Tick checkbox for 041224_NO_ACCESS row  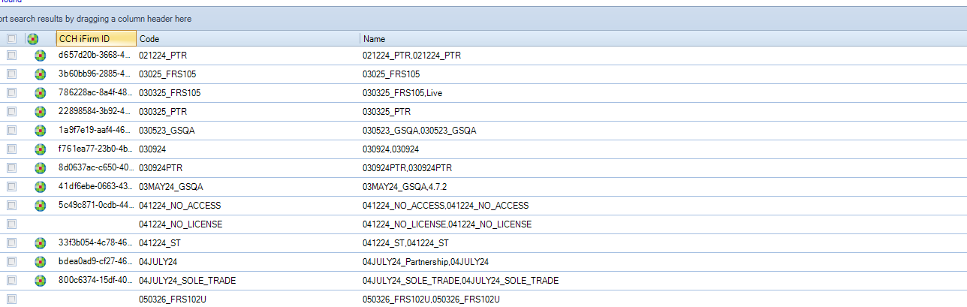click(11, 206)
